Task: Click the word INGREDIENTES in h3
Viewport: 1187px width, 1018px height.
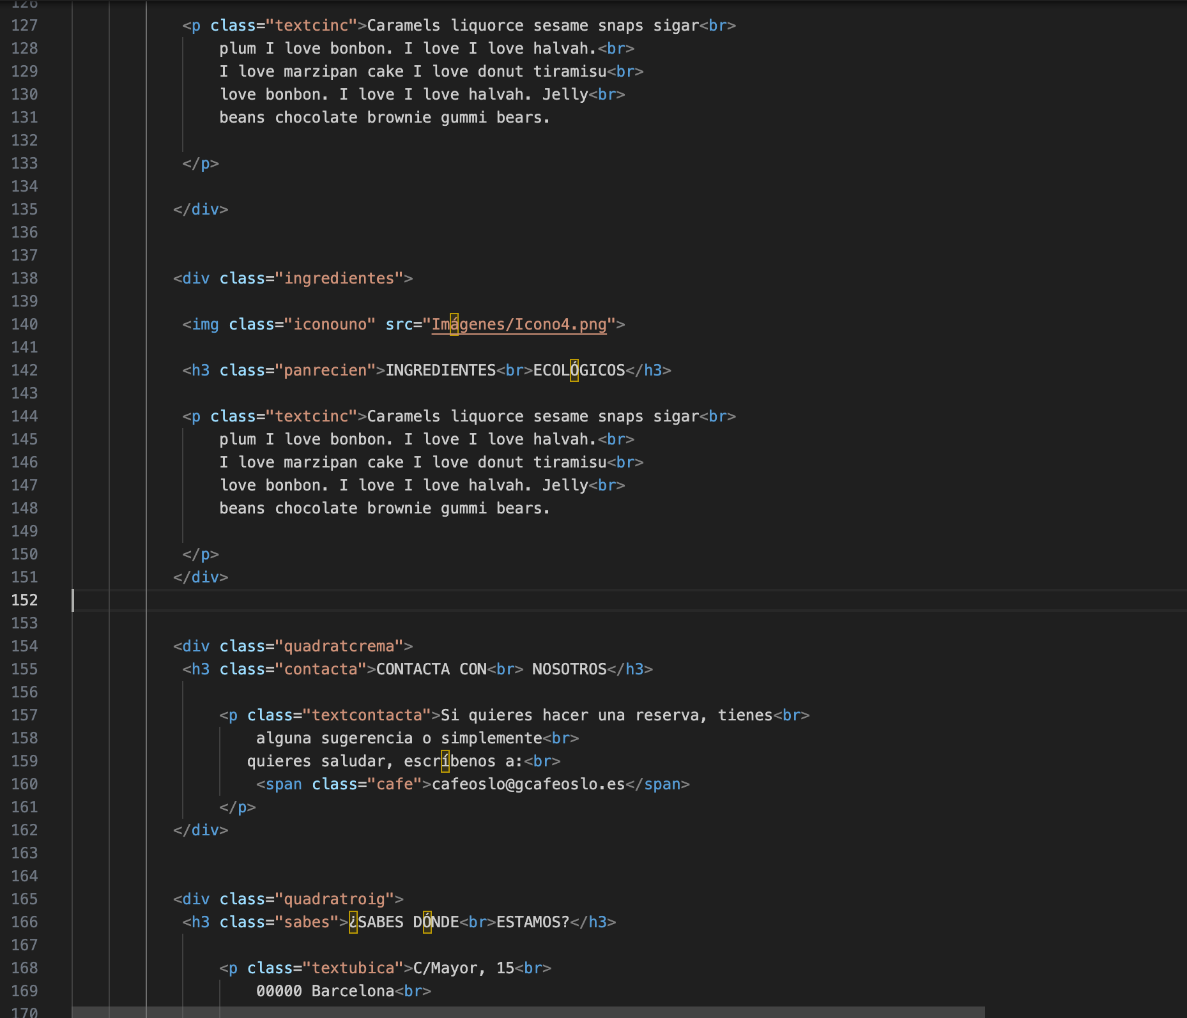Action: coord(441,370)
